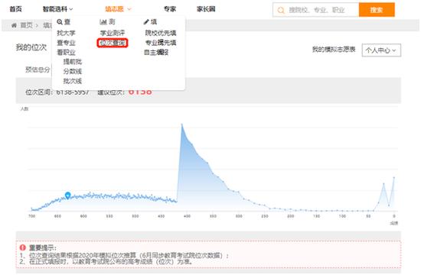Screen dimensions: 421x275
Task: Click the red warning icon beside 重要提示
Action: coord(22,247)
